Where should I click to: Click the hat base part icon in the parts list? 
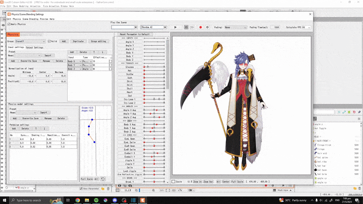tap(315, 170)
